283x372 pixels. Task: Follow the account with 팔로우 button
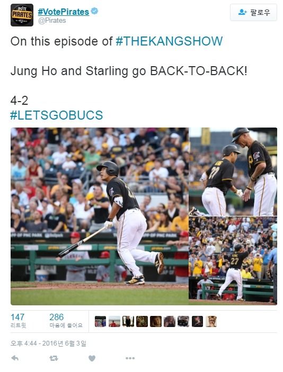click(x=253, y=12)
